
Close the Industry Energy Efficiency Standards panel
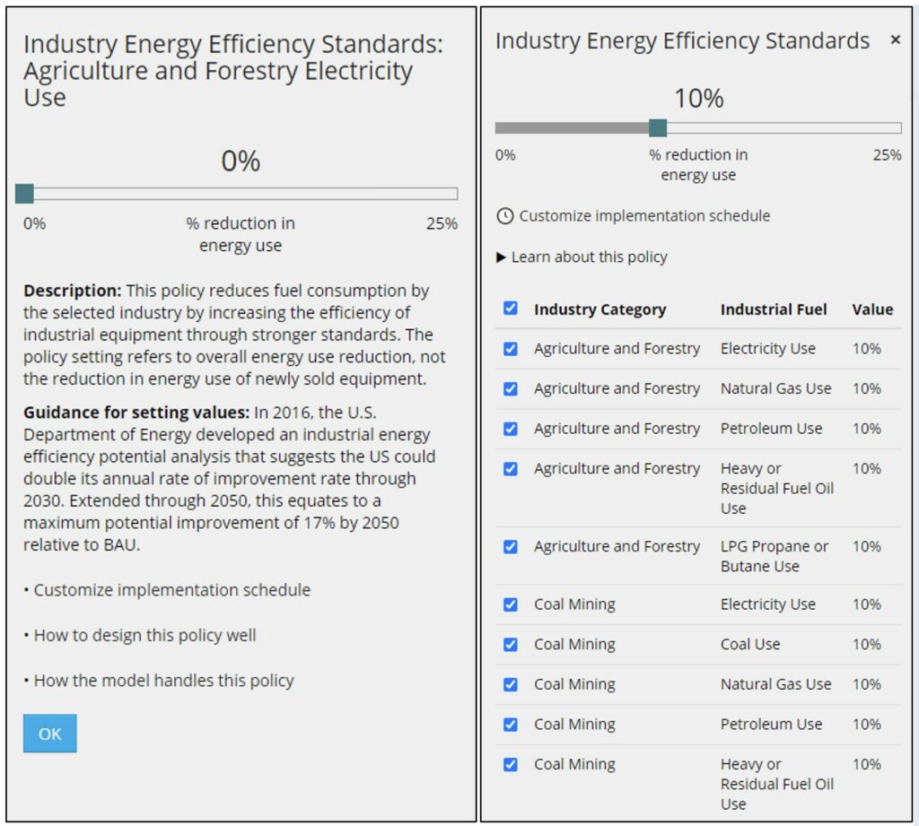point(895,40)
